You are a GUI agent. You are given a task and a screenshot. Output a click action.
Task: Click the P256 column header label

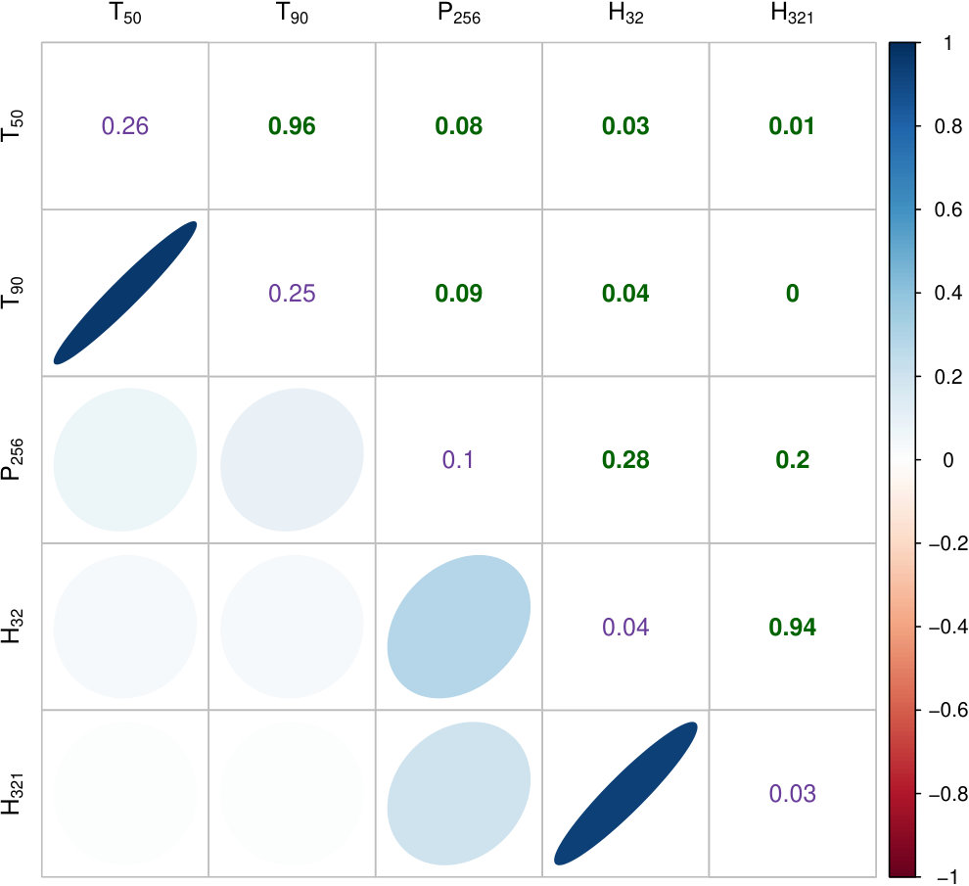tap(458, 13)
